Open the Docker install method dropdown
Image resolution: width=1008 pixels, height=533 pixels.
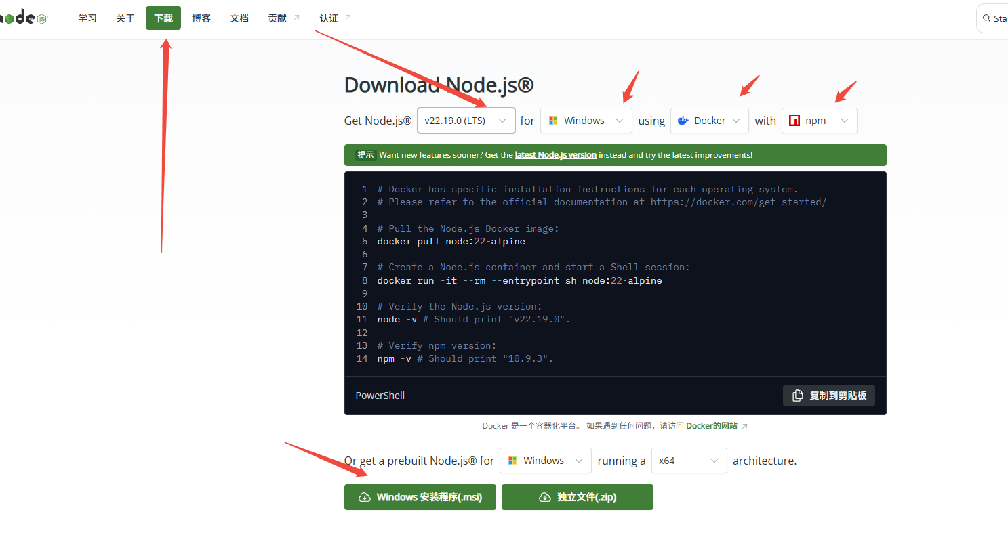710,121
